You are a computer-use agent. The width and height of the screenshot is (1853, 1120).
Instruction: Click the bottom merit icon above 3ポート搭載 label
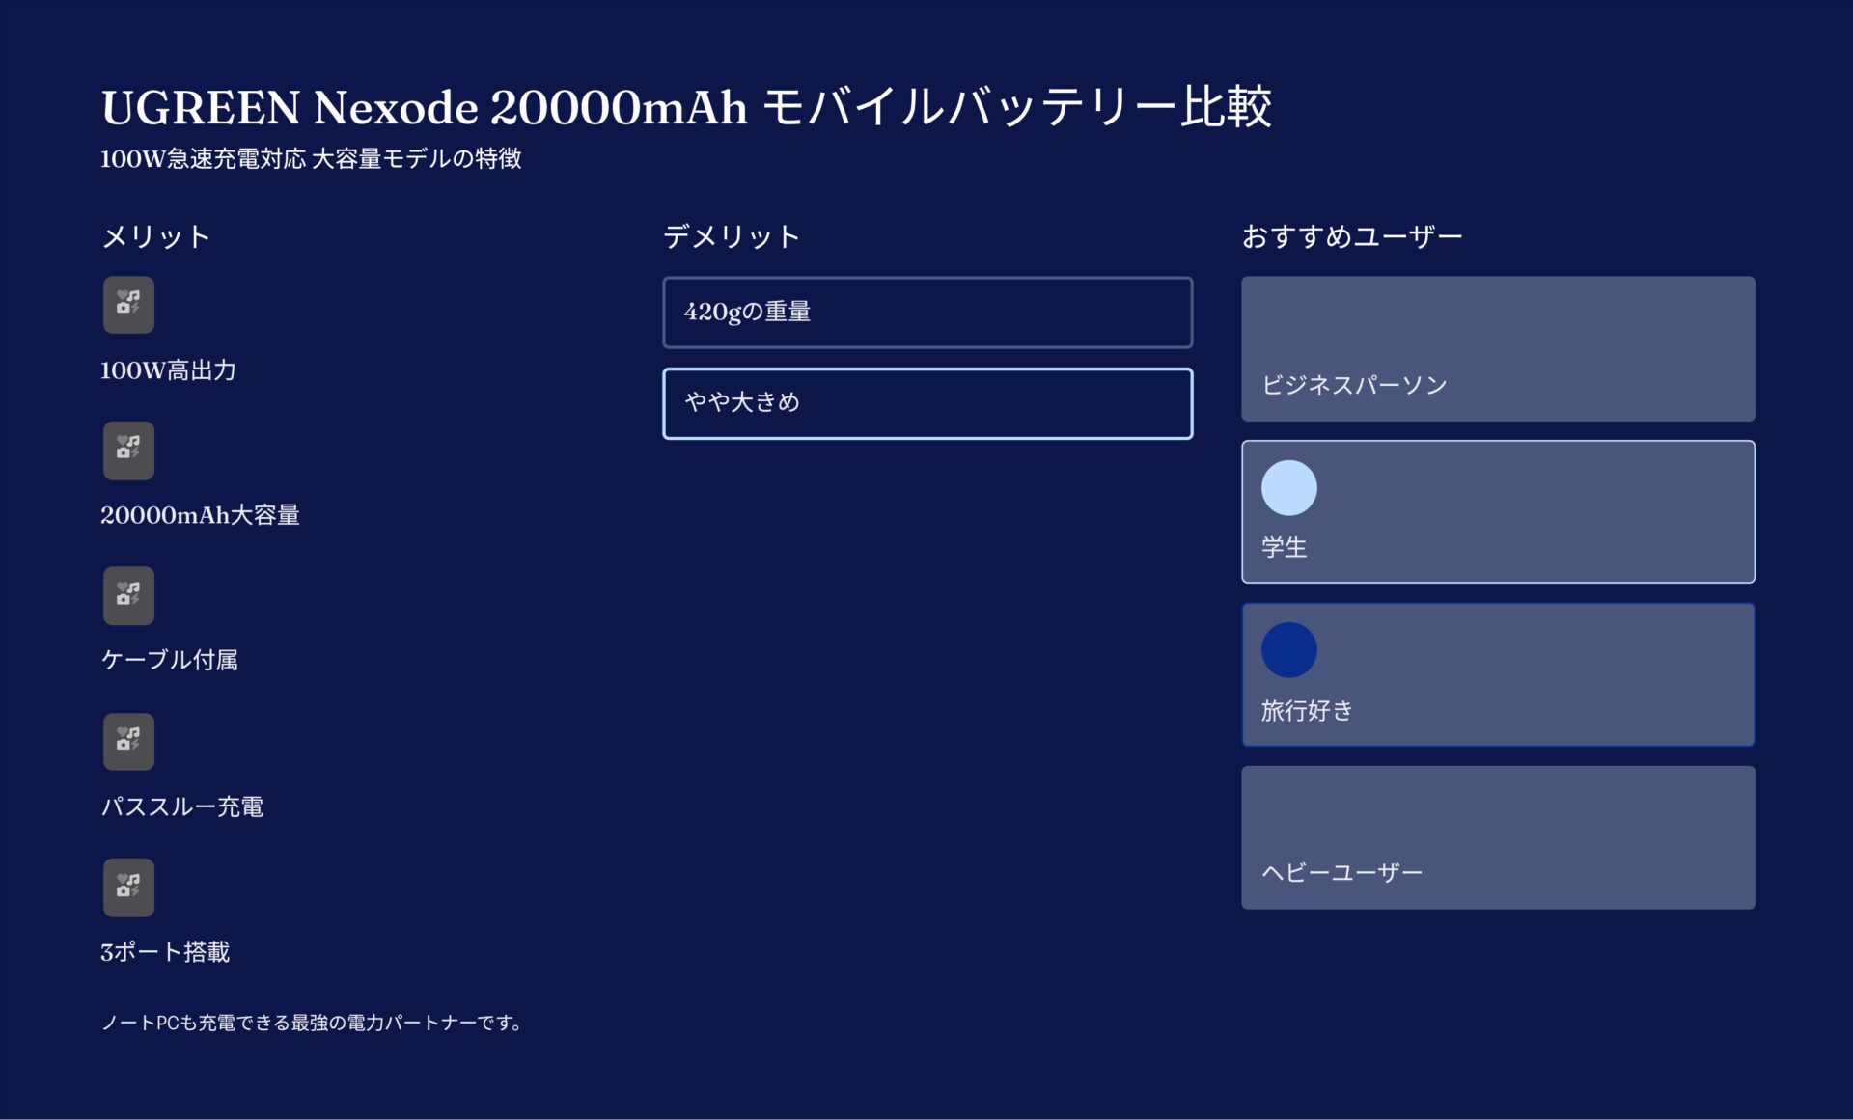128,887
